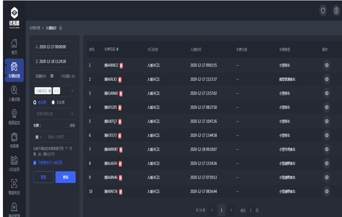342x217 pixels.
Task: Go to next page arrow
Action: (231, 210)
